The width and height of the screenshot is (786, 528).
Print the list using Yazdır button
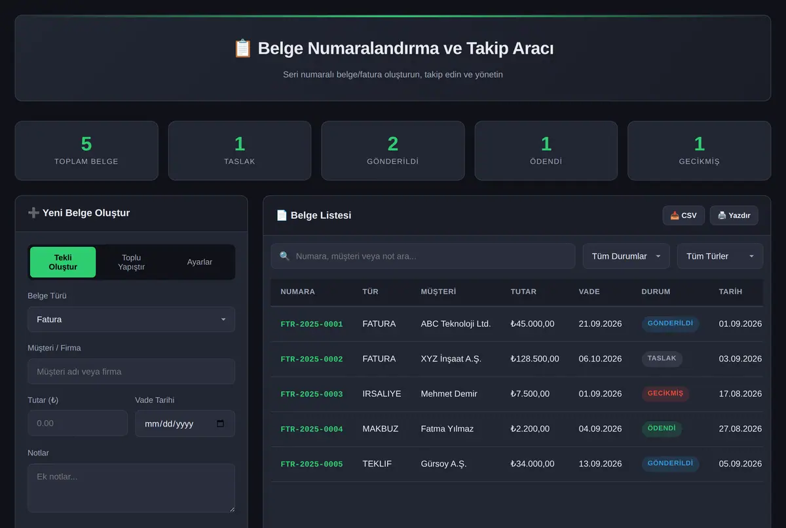click(x=734, y=216)
